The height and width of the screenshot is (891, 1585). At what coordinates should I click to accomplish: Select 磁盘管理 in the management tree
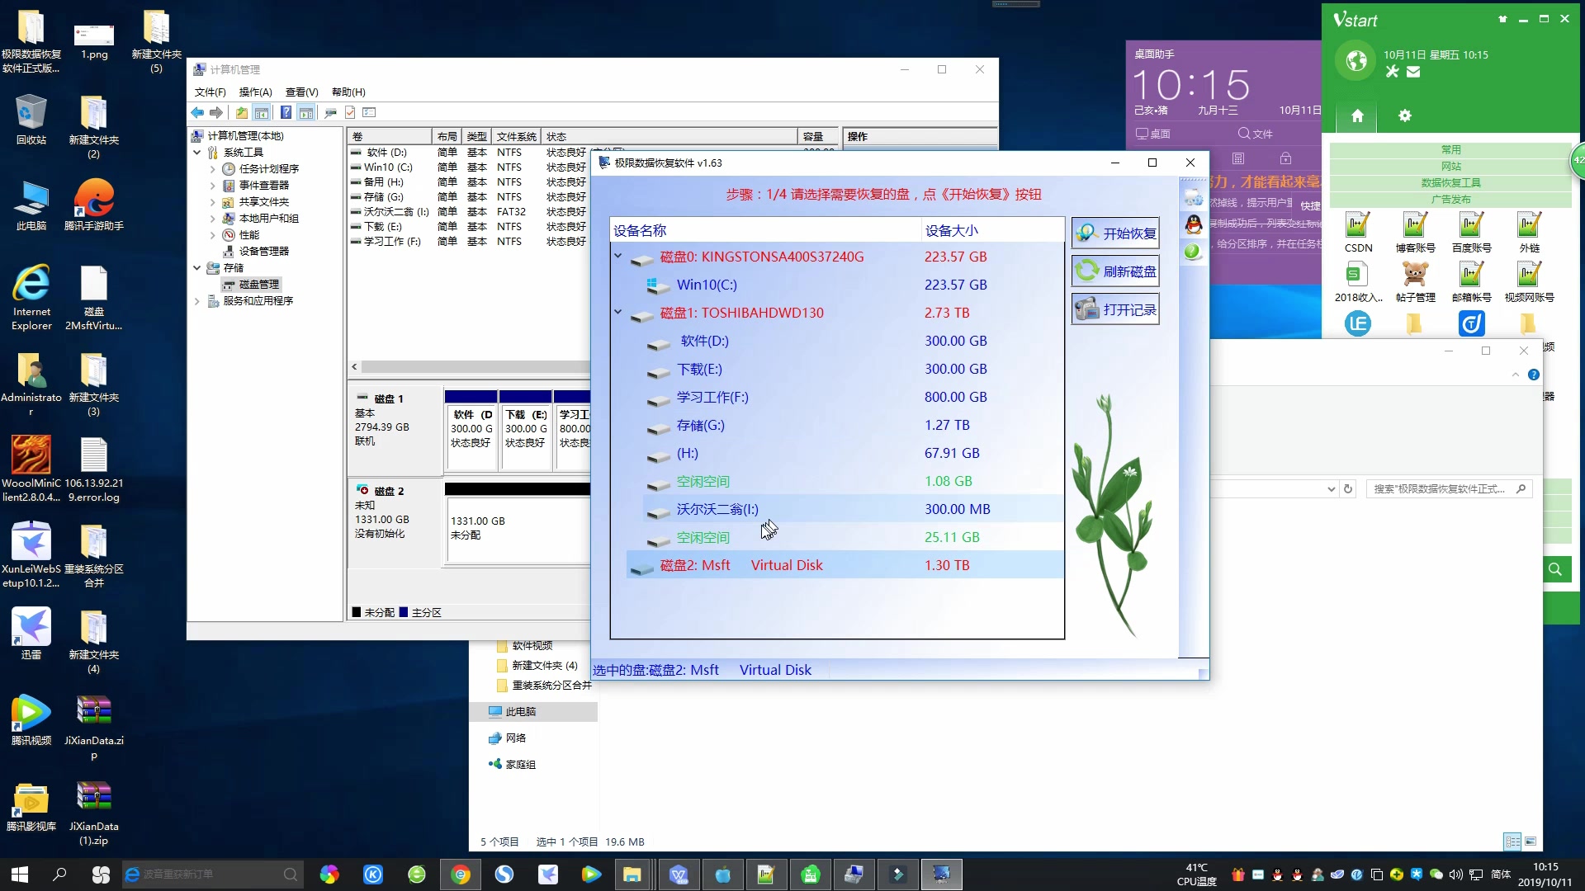pyautogui.click(x=252, y=284)
